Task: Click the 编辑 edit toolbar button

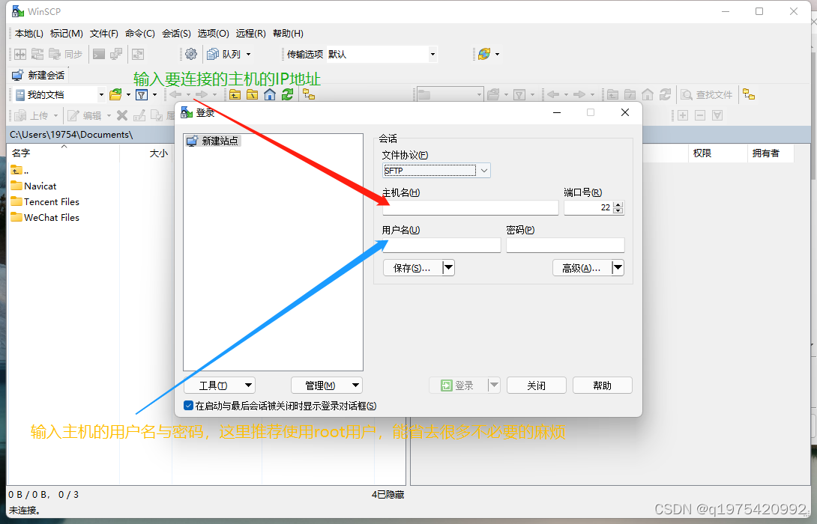Action: pyautogui.click(x=85, y=115)
